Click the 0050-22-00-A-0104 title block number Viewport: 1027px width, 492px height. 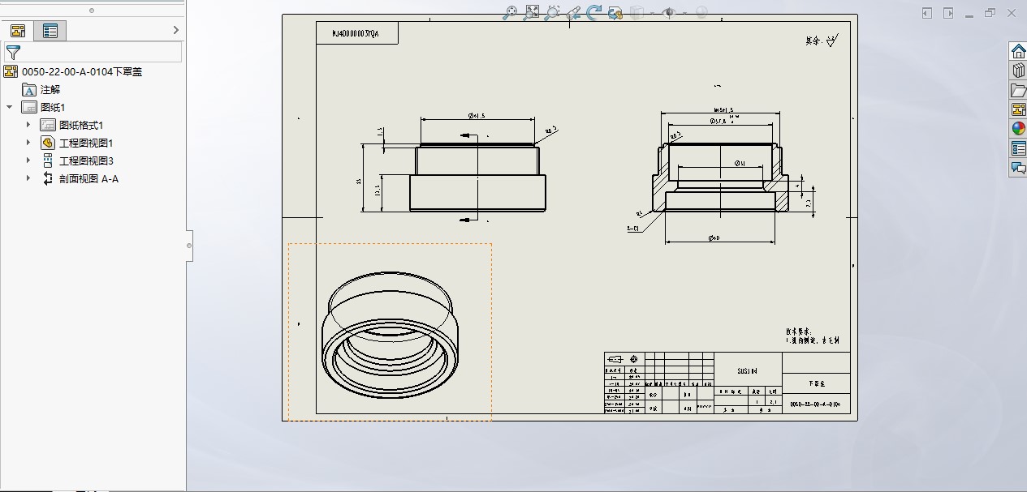coord(815,403)
